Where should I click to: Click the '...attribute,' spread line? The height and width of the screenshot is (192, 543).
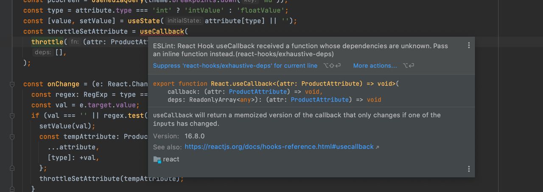coord(73,147)
